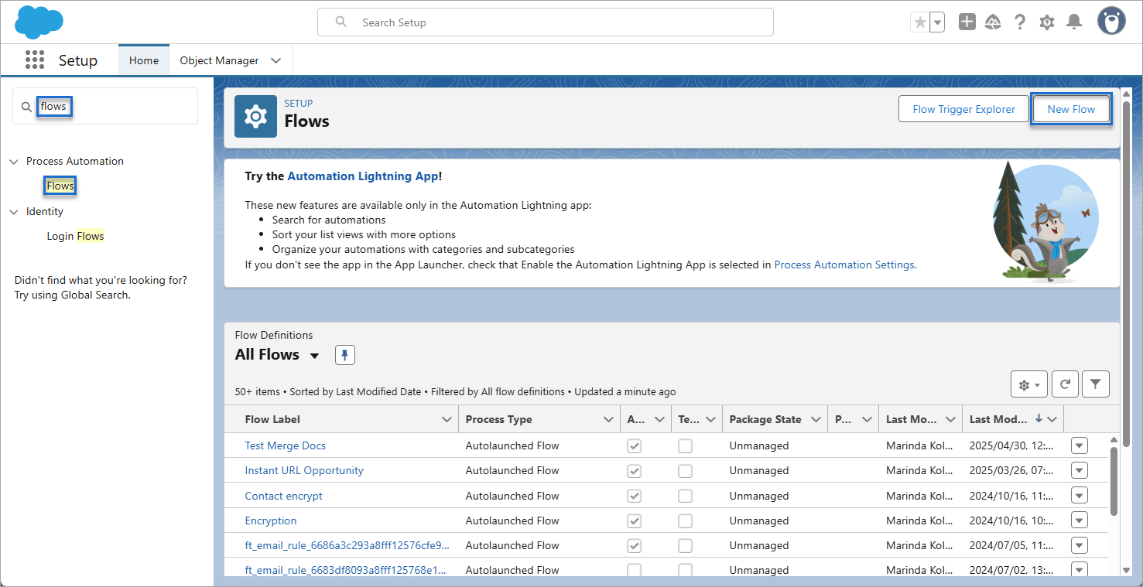Select Login Flows in the setup tree
The image size is (1143, 587).
75,236
